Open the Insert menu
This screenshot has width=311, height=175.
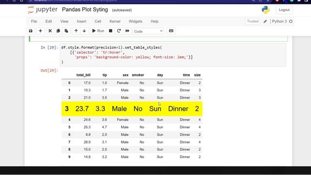coord(82,21)
